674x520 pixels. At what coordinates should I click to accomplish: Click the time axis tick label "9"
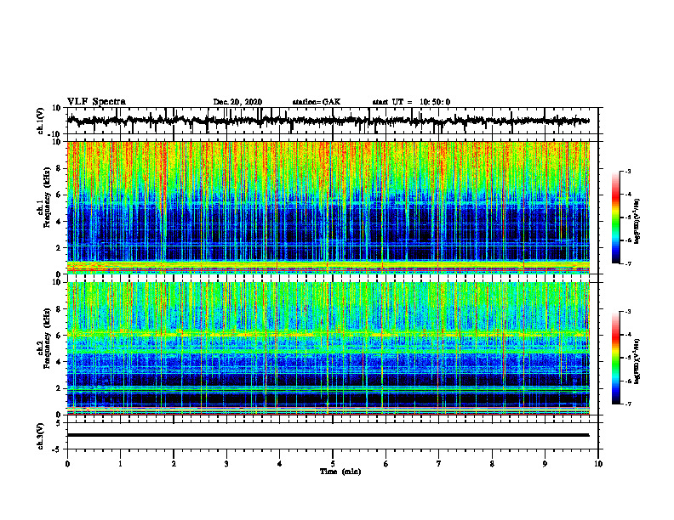coord(545,464)
